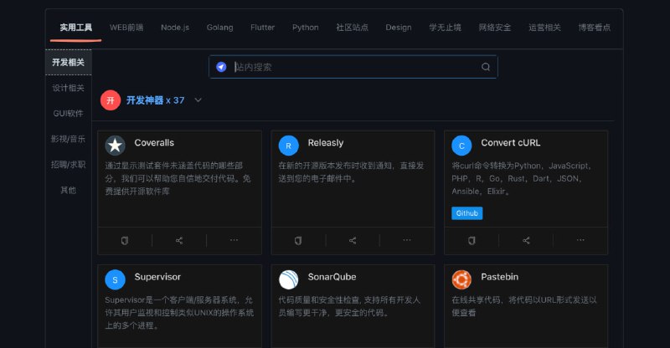Select the 学无止境 tab
This screenshot has width=670, height=348.
(445, 28)
